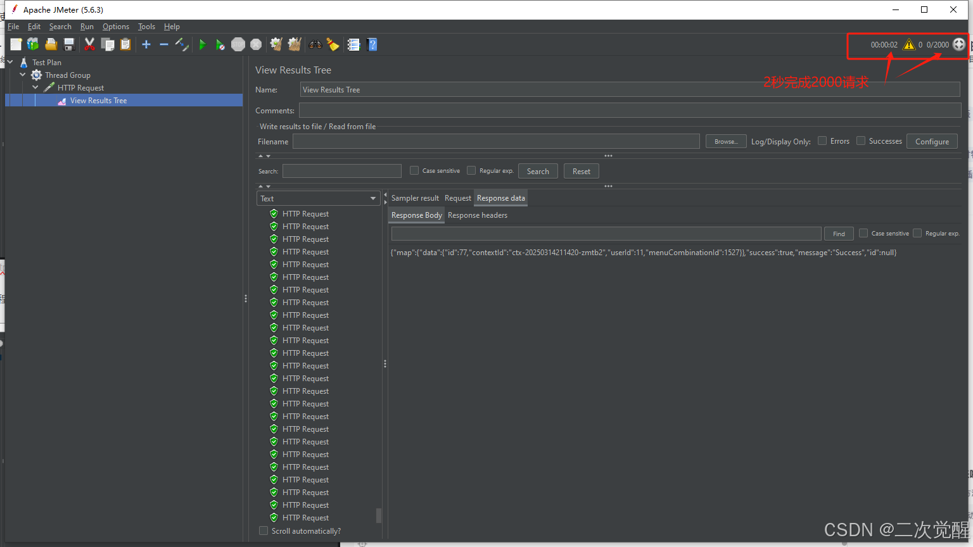This screenshot has width=973, height=547.
Task: Click the Stop test icon
Action: point(238,44)
